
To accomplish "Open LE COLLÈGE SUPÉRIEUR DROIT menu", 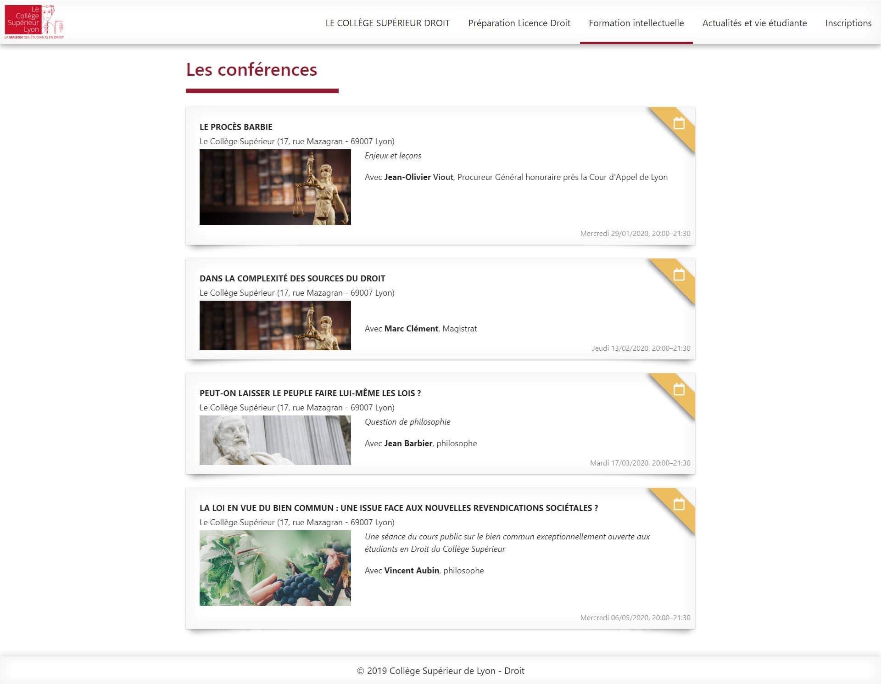I will [x=387, y=23].
